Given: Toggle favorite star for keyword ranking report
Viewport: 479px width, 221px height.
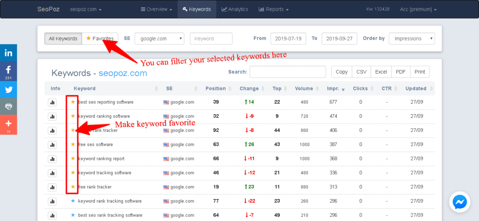Looking at the screenshot, I should pos(73,159).
